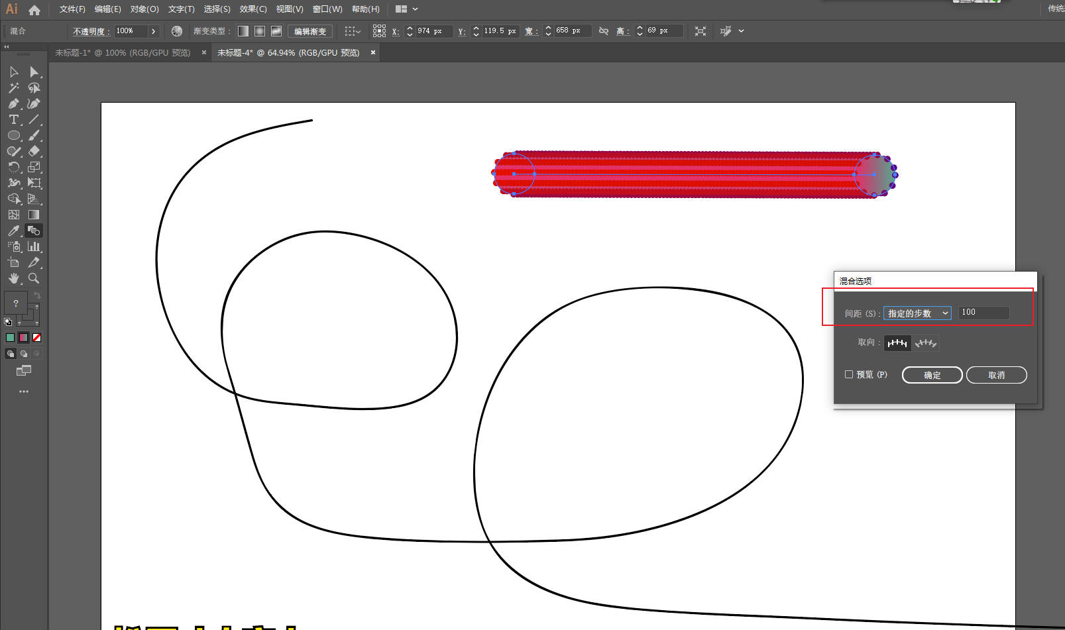The width and height of the screenshot is (1065, 630).
Task: Enable the 预览 (P) preview checkbox
Action: point(849,375)
